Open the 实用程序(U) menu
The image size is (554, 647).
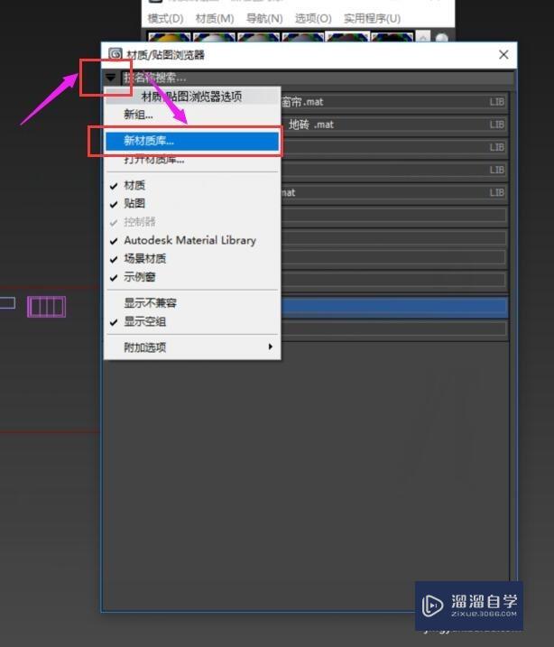[372, 19]
